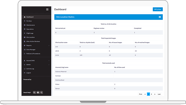This screenshot has height=105, width=186.
Task: Click the Ascend DMS user icon
Action: [x=25, y=61]
